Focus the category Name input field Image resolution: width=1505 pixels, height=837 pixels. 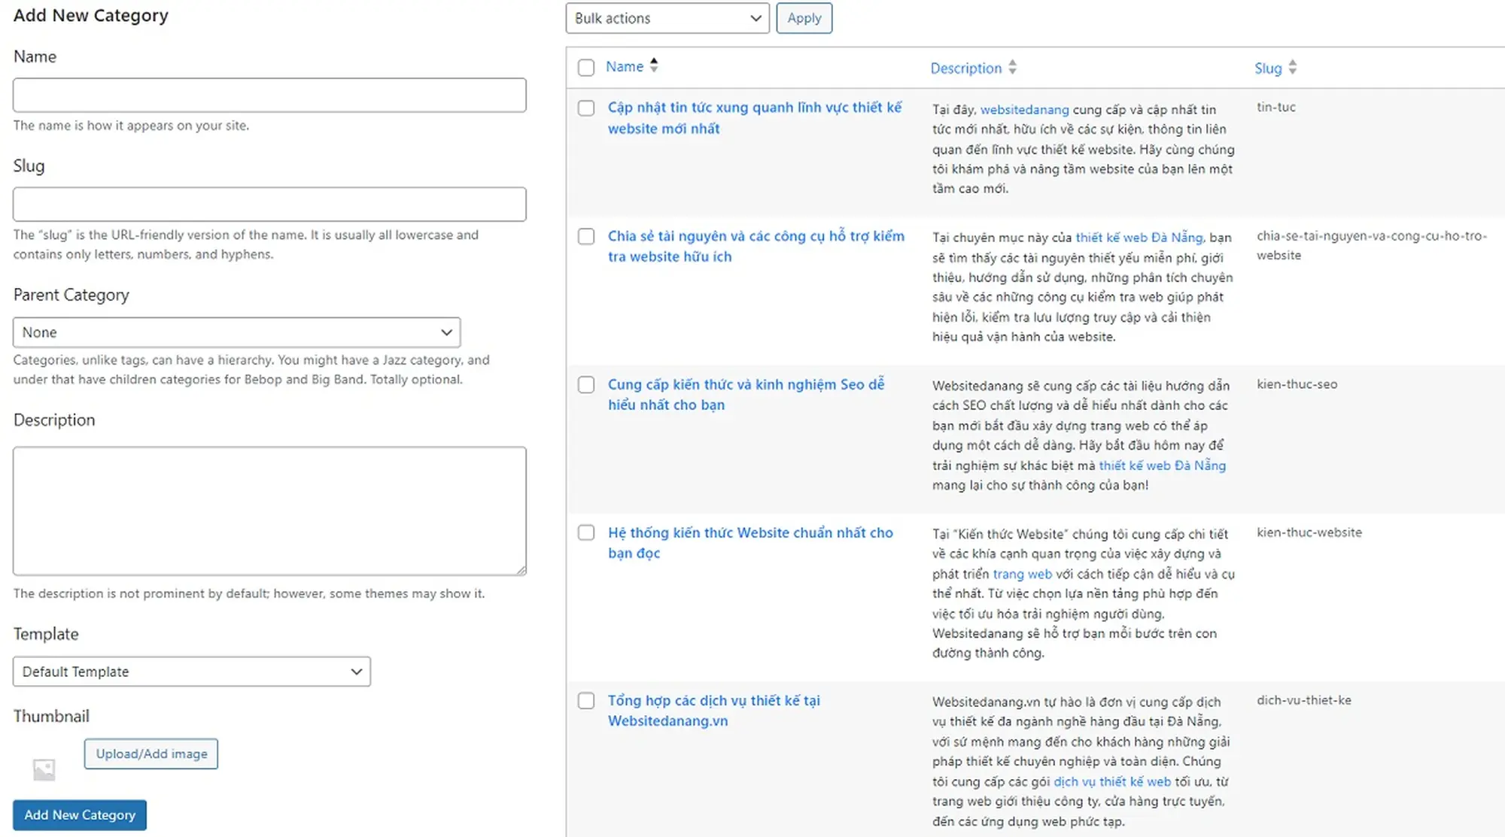(269, 96)
